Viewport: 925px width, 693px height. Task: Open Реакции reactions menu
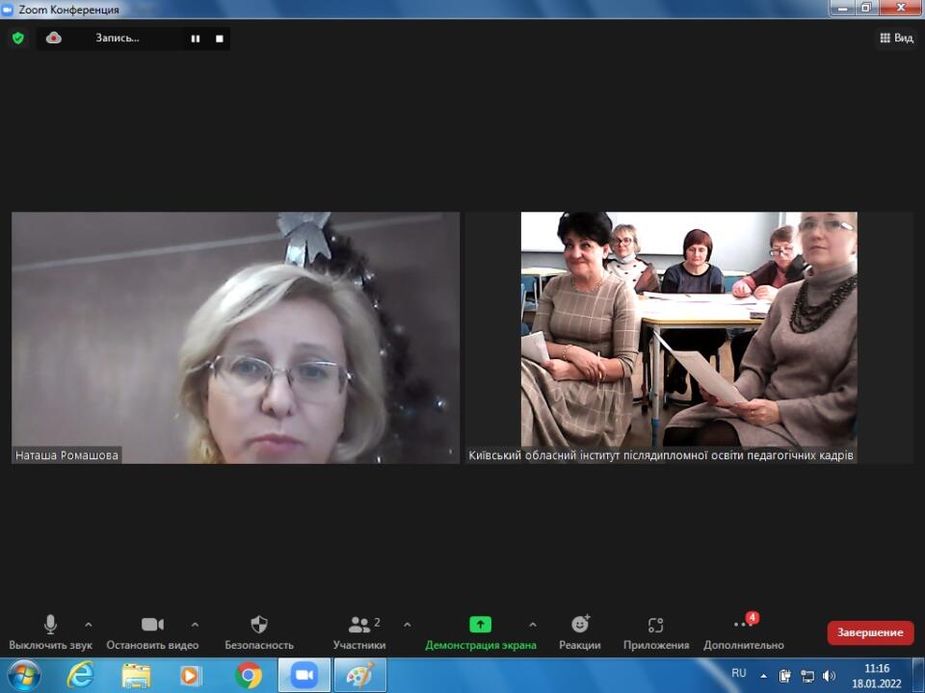click(x=580, y=632)
